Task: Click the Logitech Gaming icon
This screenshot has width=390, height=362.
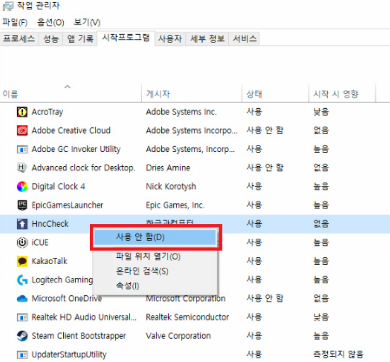Action: coord(22,280)
